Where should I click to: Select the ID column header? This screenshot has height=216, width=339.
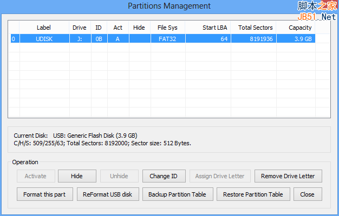[x=98, y=28]
